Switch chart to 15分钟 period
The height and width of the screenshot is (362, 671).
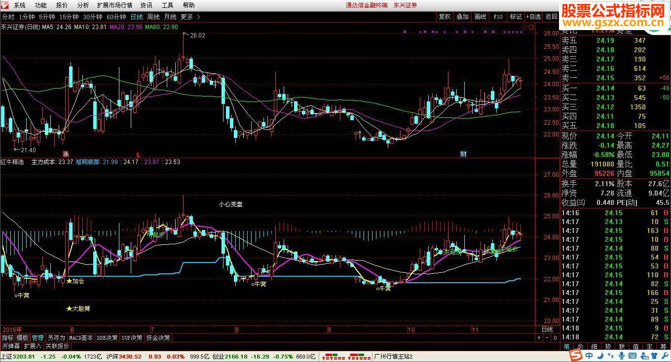[x=69, y=16]
